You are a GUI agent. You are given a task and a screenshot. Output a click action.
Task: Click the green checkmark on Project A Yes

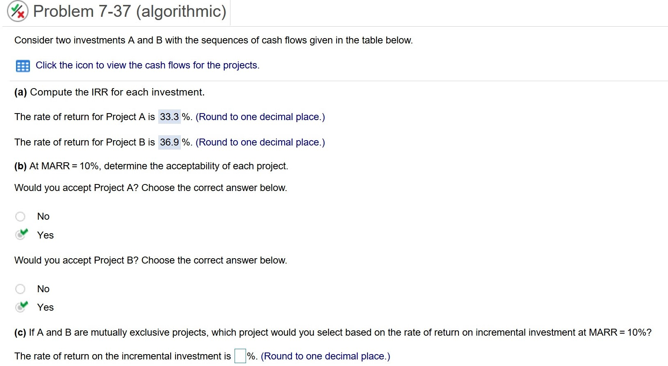coord(23,233)
